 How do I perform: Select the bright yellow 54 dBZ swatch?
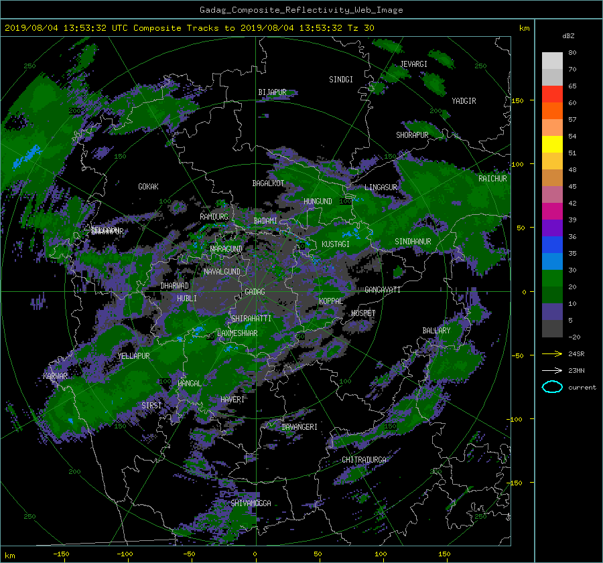point(552,144)
